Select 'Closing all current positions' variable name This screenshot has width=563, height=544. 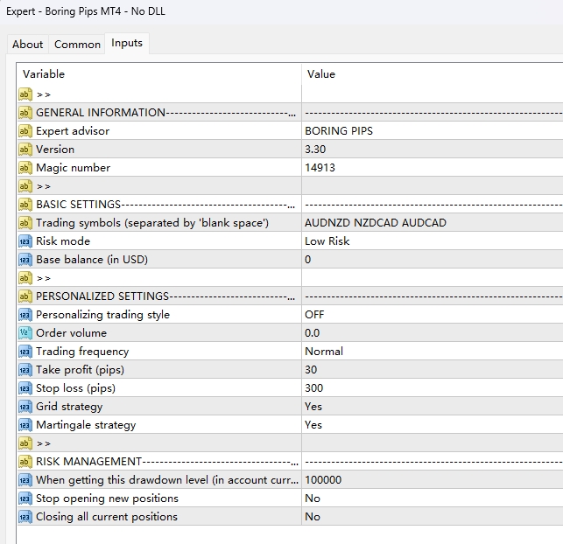tap(107, 517)
